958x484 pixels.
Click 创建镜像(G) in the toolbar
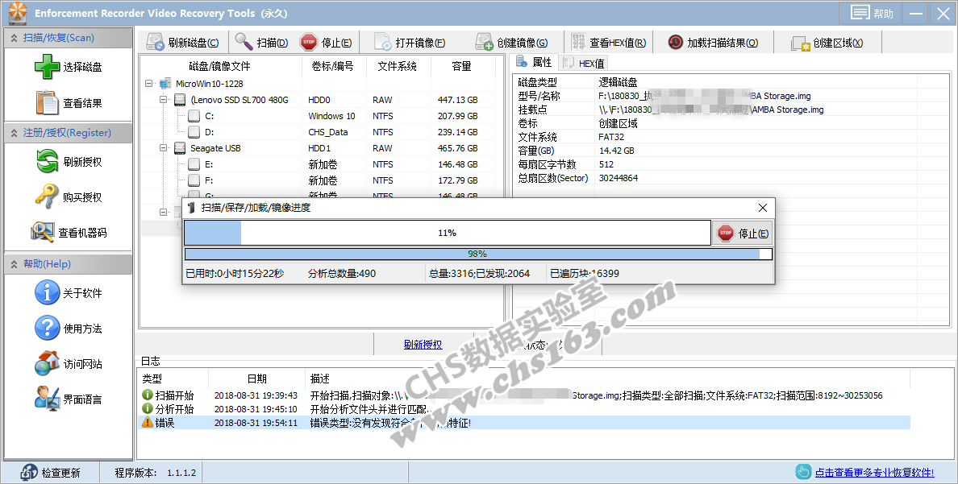(512, 42)
